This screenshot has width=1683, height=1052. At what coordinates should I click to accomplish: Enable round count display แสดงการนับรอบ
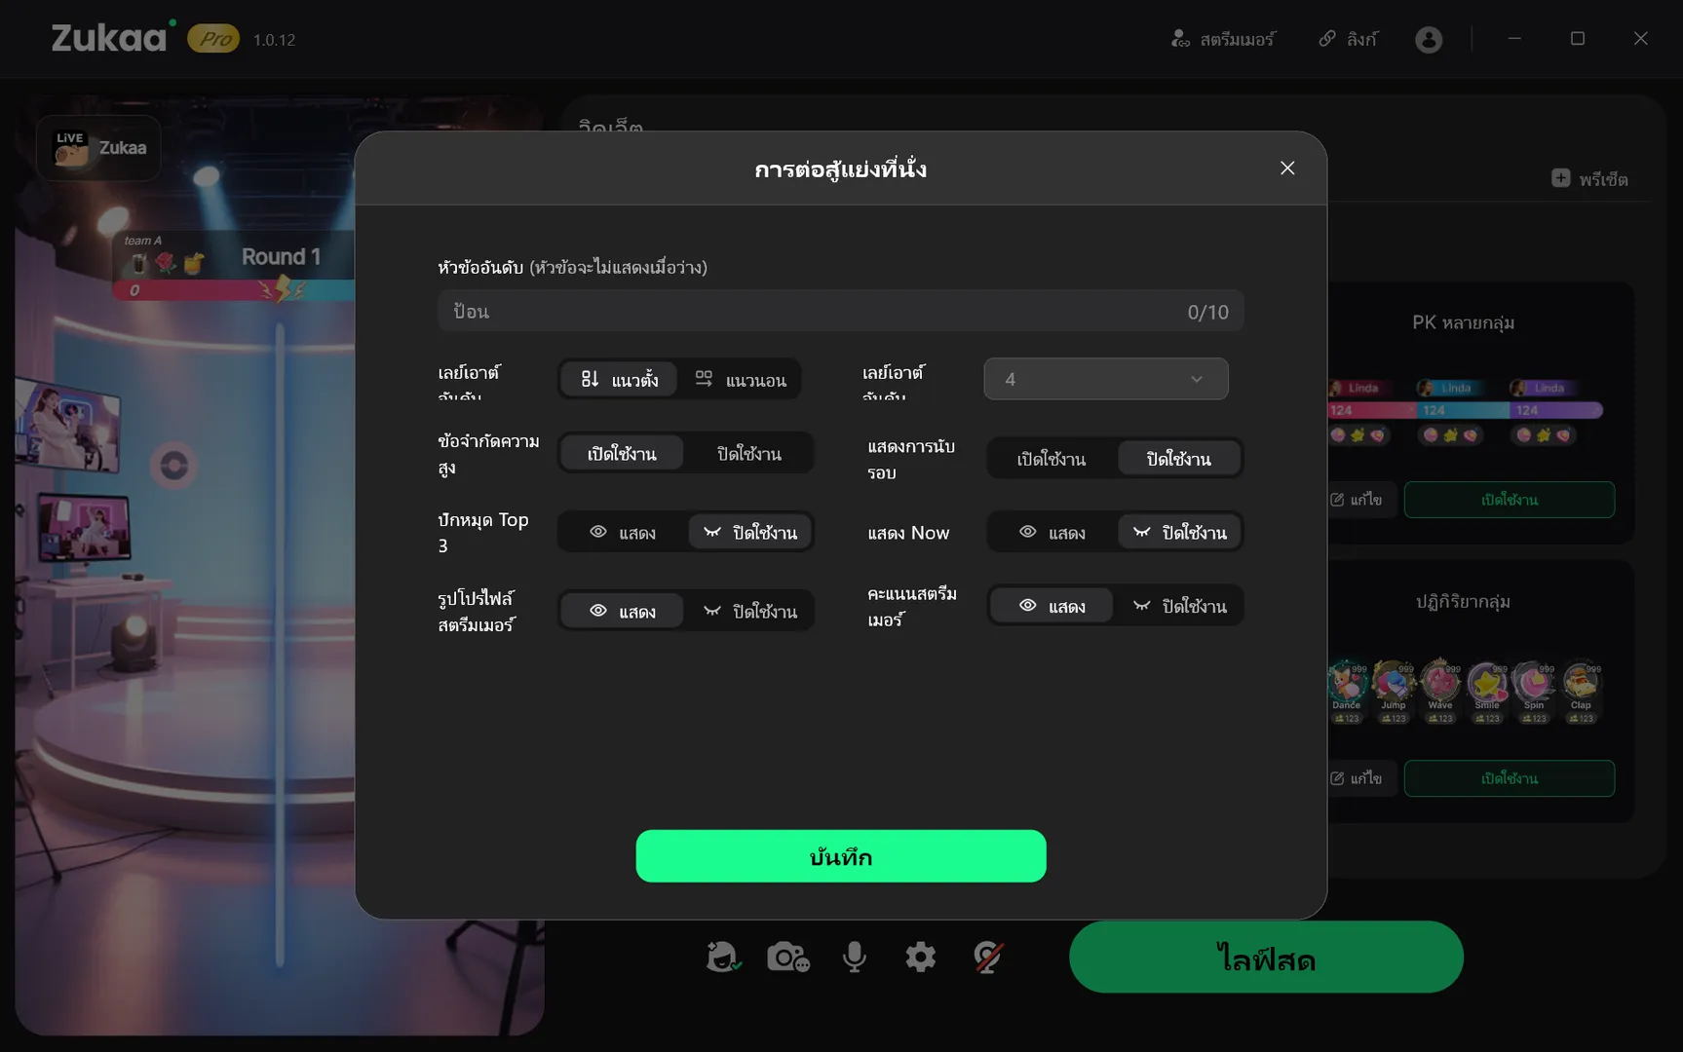[x=1051, y=459]
